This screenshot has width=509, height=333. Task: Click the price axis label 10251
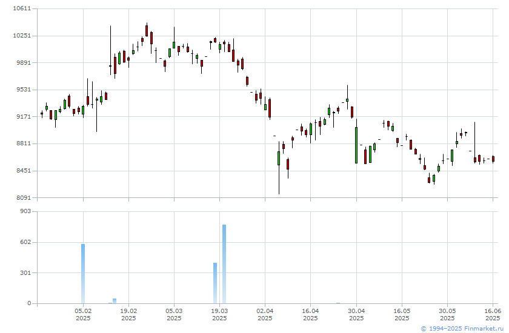coord(22,35)
